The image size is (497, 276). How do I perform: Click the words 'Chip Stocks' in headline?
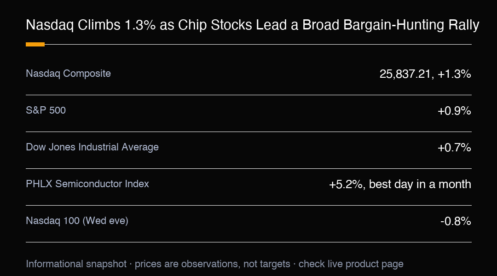(x=215, y=25)
